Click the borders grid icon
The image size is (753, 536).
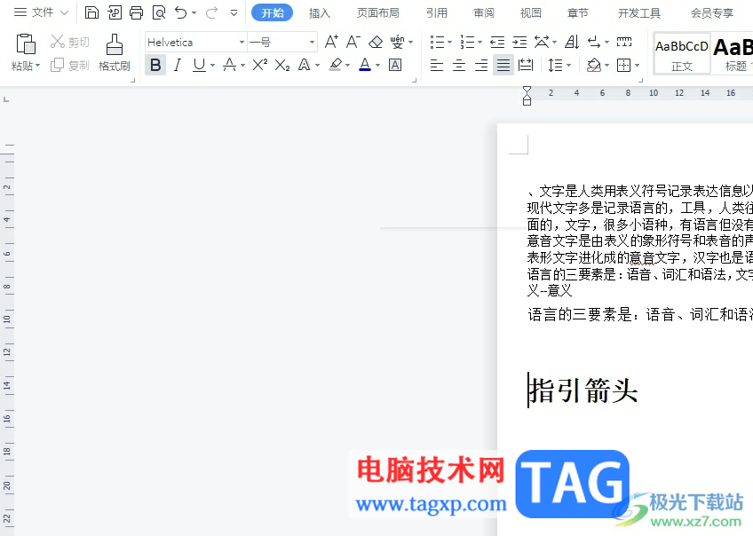tap(624, 65)
